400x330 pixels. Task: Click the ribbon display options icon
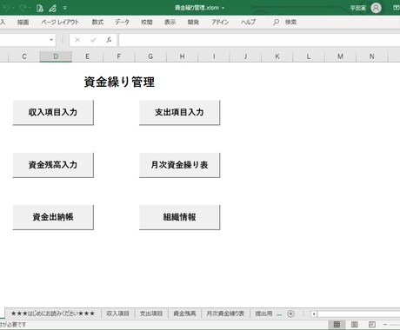click(397, 8)
